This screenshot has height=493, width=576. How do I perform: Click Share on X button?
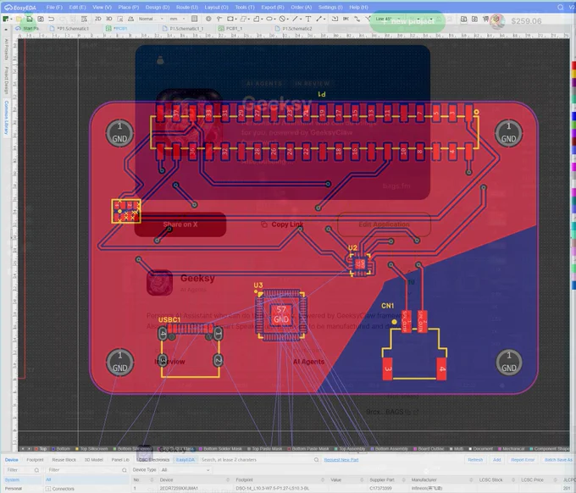pos(180,224)
